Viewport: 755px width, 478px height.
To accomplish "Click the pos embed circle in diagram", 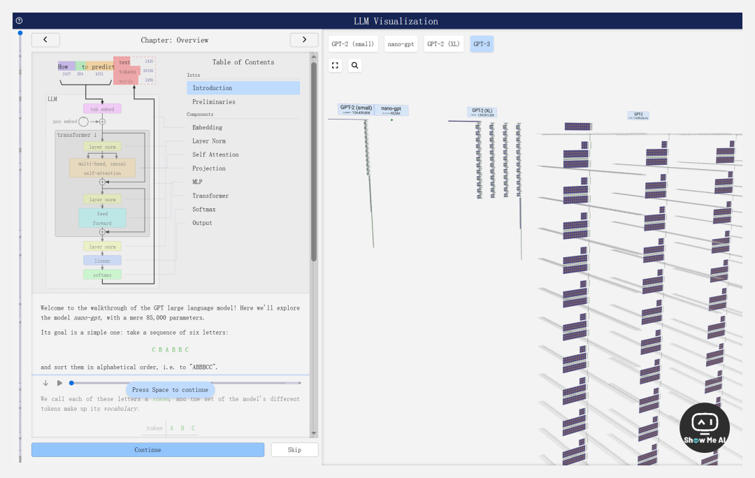I will (83, 122).
